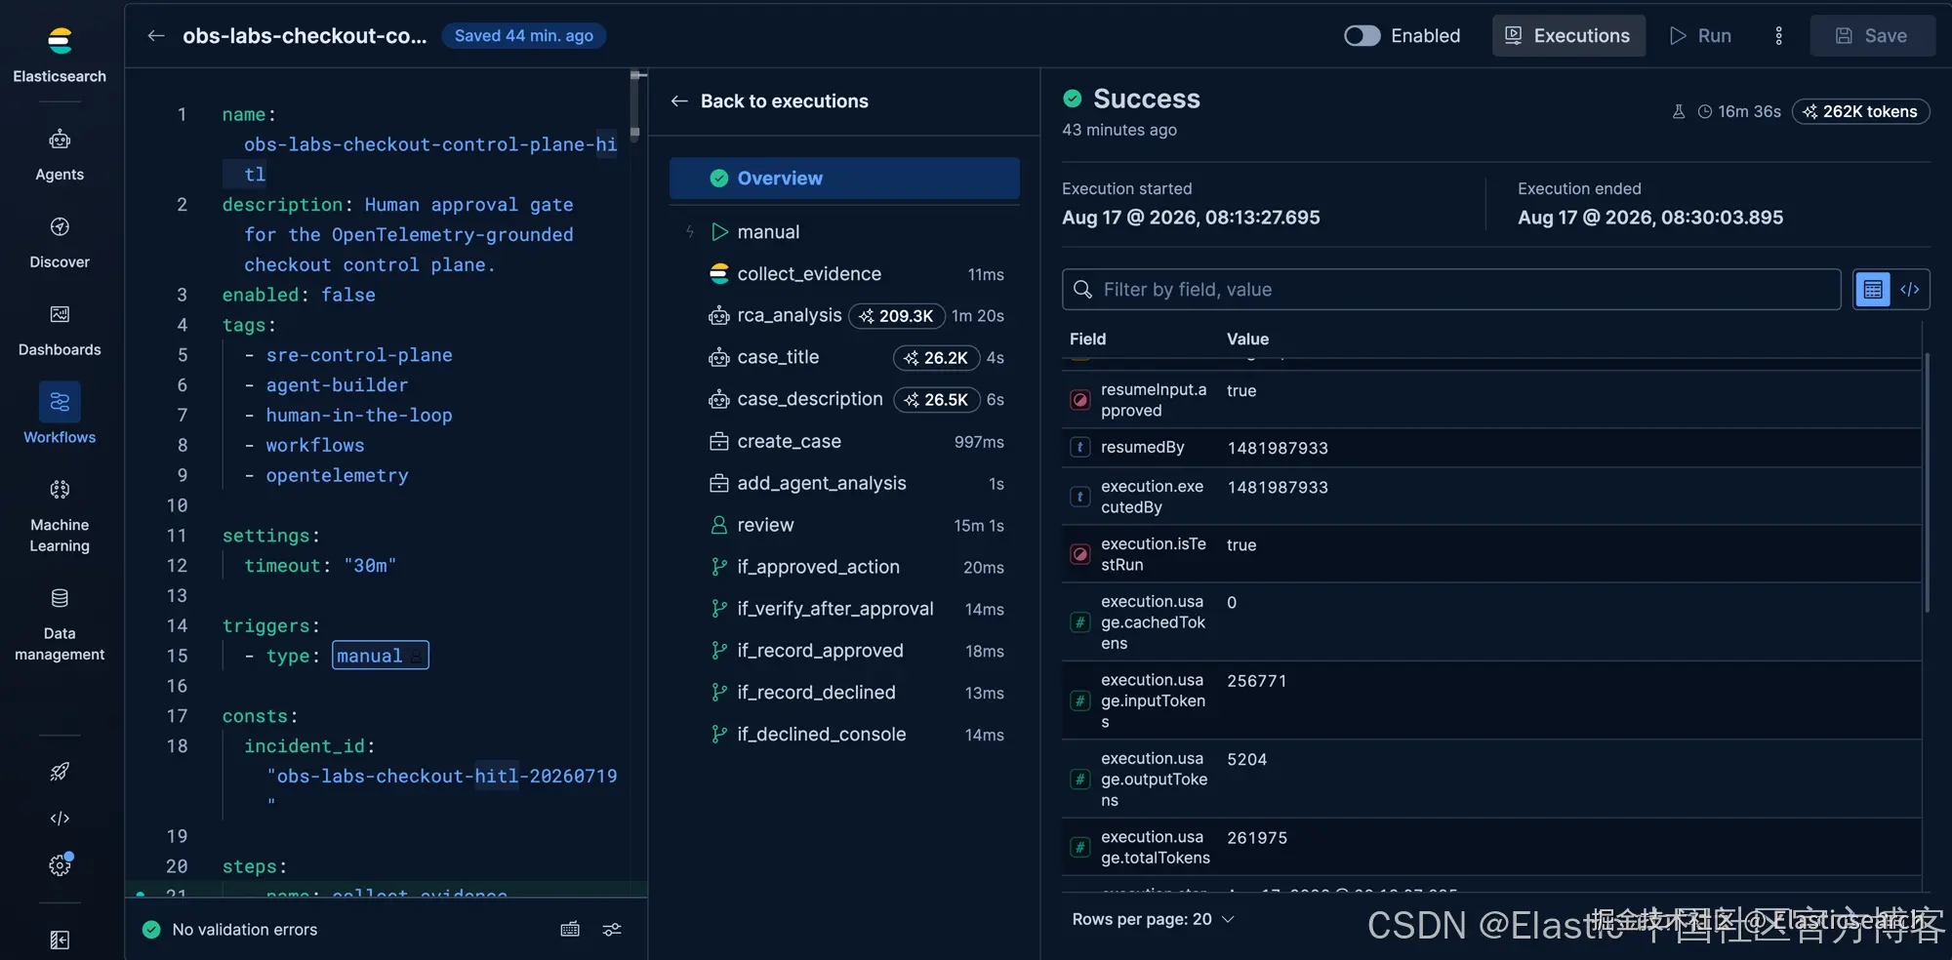Click the keyboard shortcuts icon below the editor

(x=570, y=930)
